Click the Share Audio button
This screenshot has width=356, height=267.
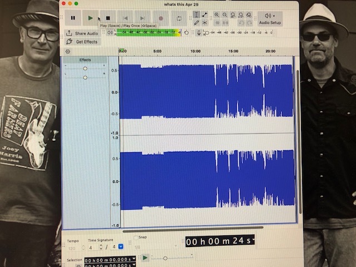83,33
